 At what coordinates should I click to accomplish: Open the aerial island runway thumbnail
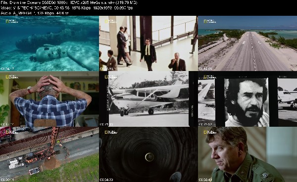(247, 43)
